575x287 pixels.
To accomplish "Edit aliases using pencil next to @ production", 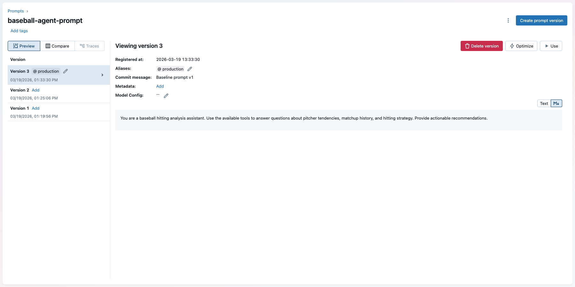I will tap(190, 69).
